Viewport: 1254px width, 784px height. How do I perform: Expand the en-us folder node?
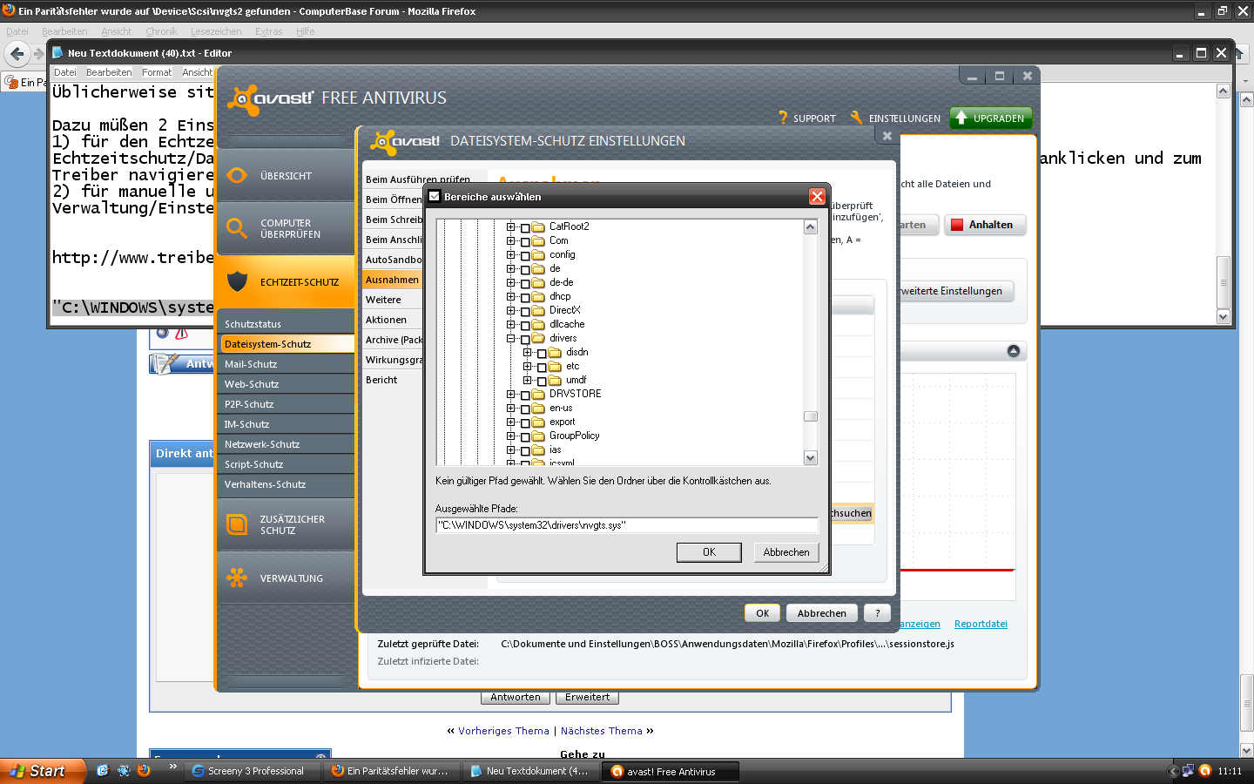(x=511, y=408)
